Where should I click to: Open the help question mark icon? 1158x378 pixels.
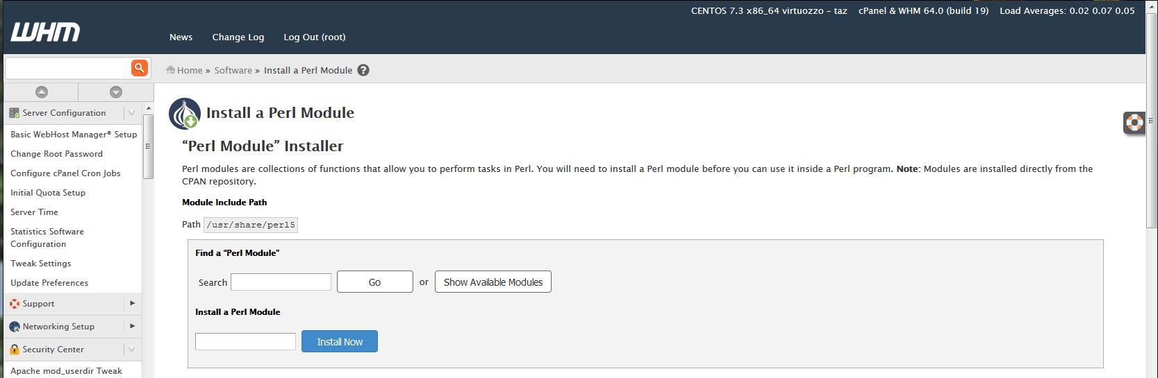pyautogui.click(x=363, y=70)
